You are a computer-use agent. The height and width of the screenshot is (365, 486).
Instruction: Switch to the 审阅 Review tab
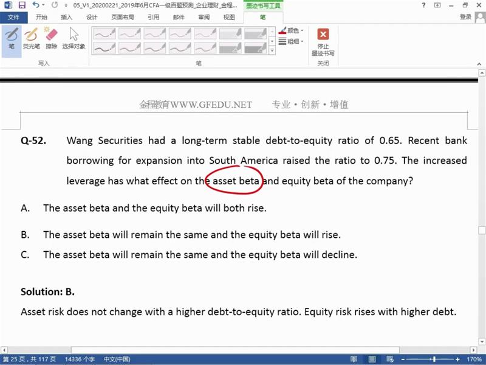point(204,17)
